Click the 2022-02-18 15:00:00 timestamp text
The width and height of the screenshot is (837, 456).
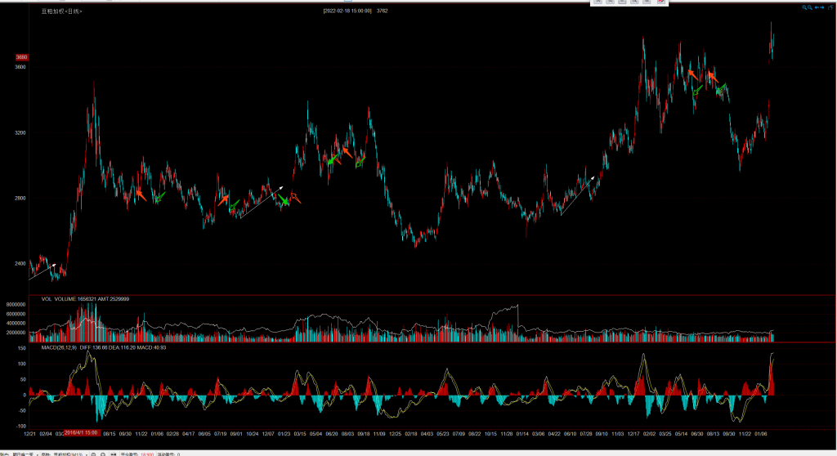pyautogui.click(x=347, y=11)
